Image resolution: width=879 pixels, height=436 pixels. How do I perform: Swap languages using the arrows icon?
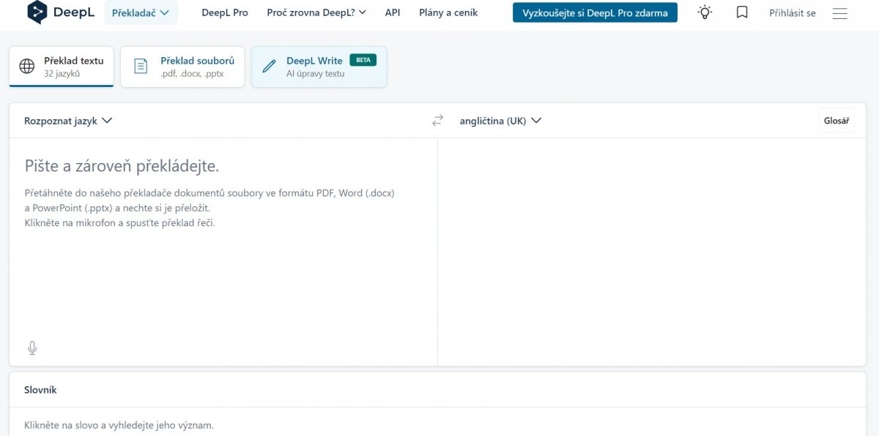point(437,121)
